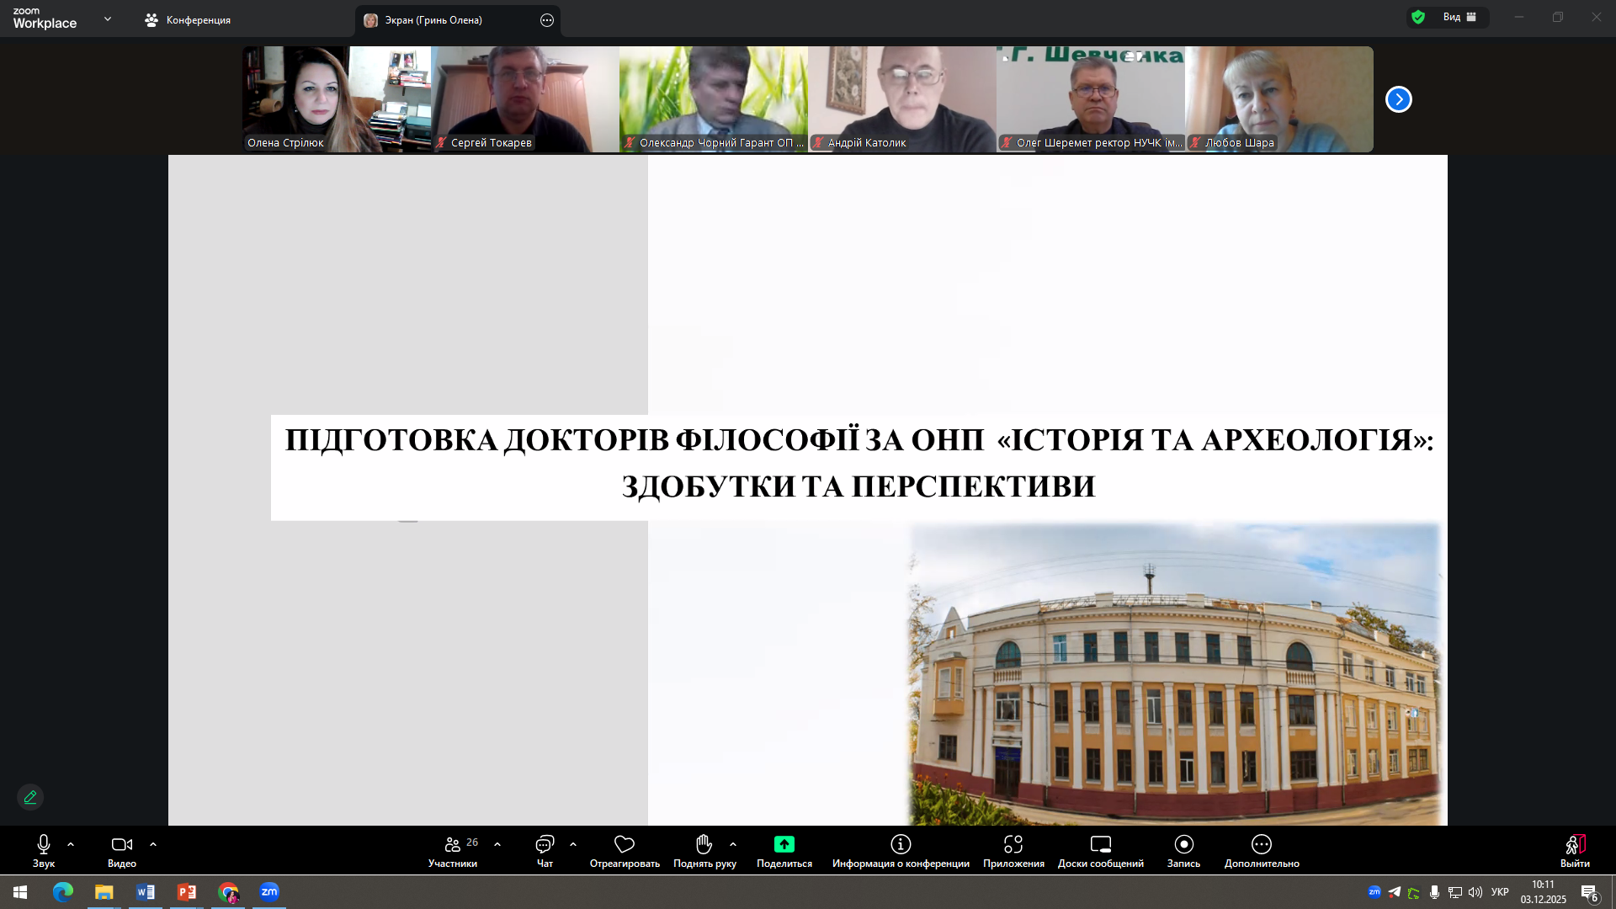Screen dimensions: 1616x909
Task: Open the Apps panel
Action: pyautogui.click(x=1013, y=850)
